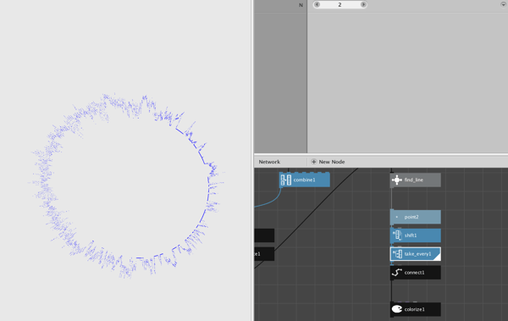Toggle rendered flag corner on take_every1
This screenshot has height=321, width=508.
click(x=438, y=257)
